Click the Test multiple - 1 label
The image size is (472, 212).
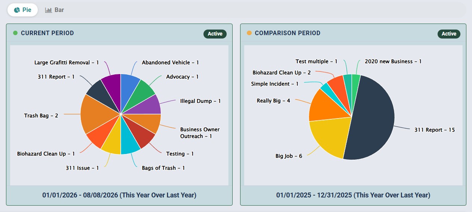pyautogui.click(x=316, y=61)
